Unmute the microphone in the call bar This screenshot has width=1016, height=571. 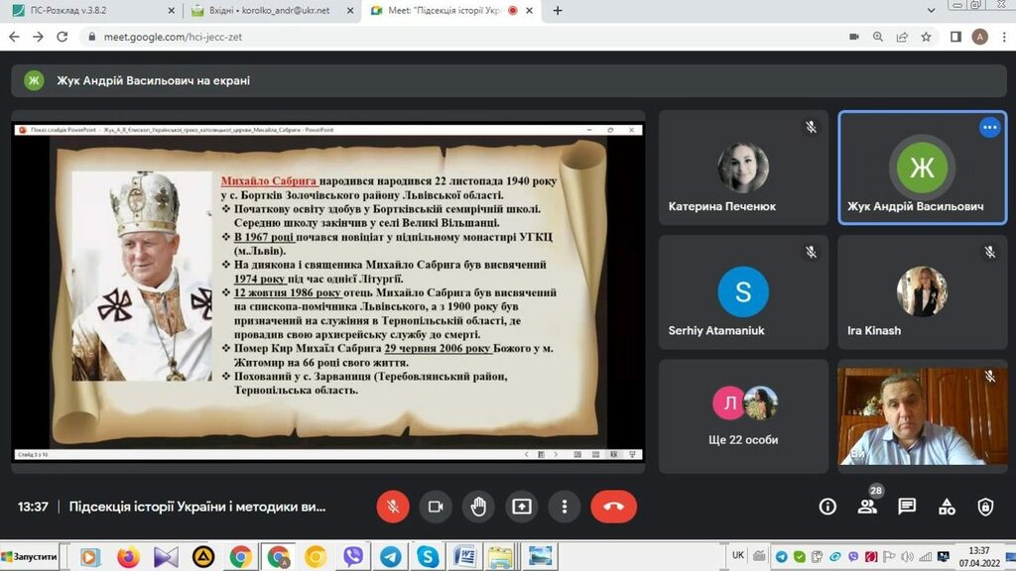pos(393,507)
